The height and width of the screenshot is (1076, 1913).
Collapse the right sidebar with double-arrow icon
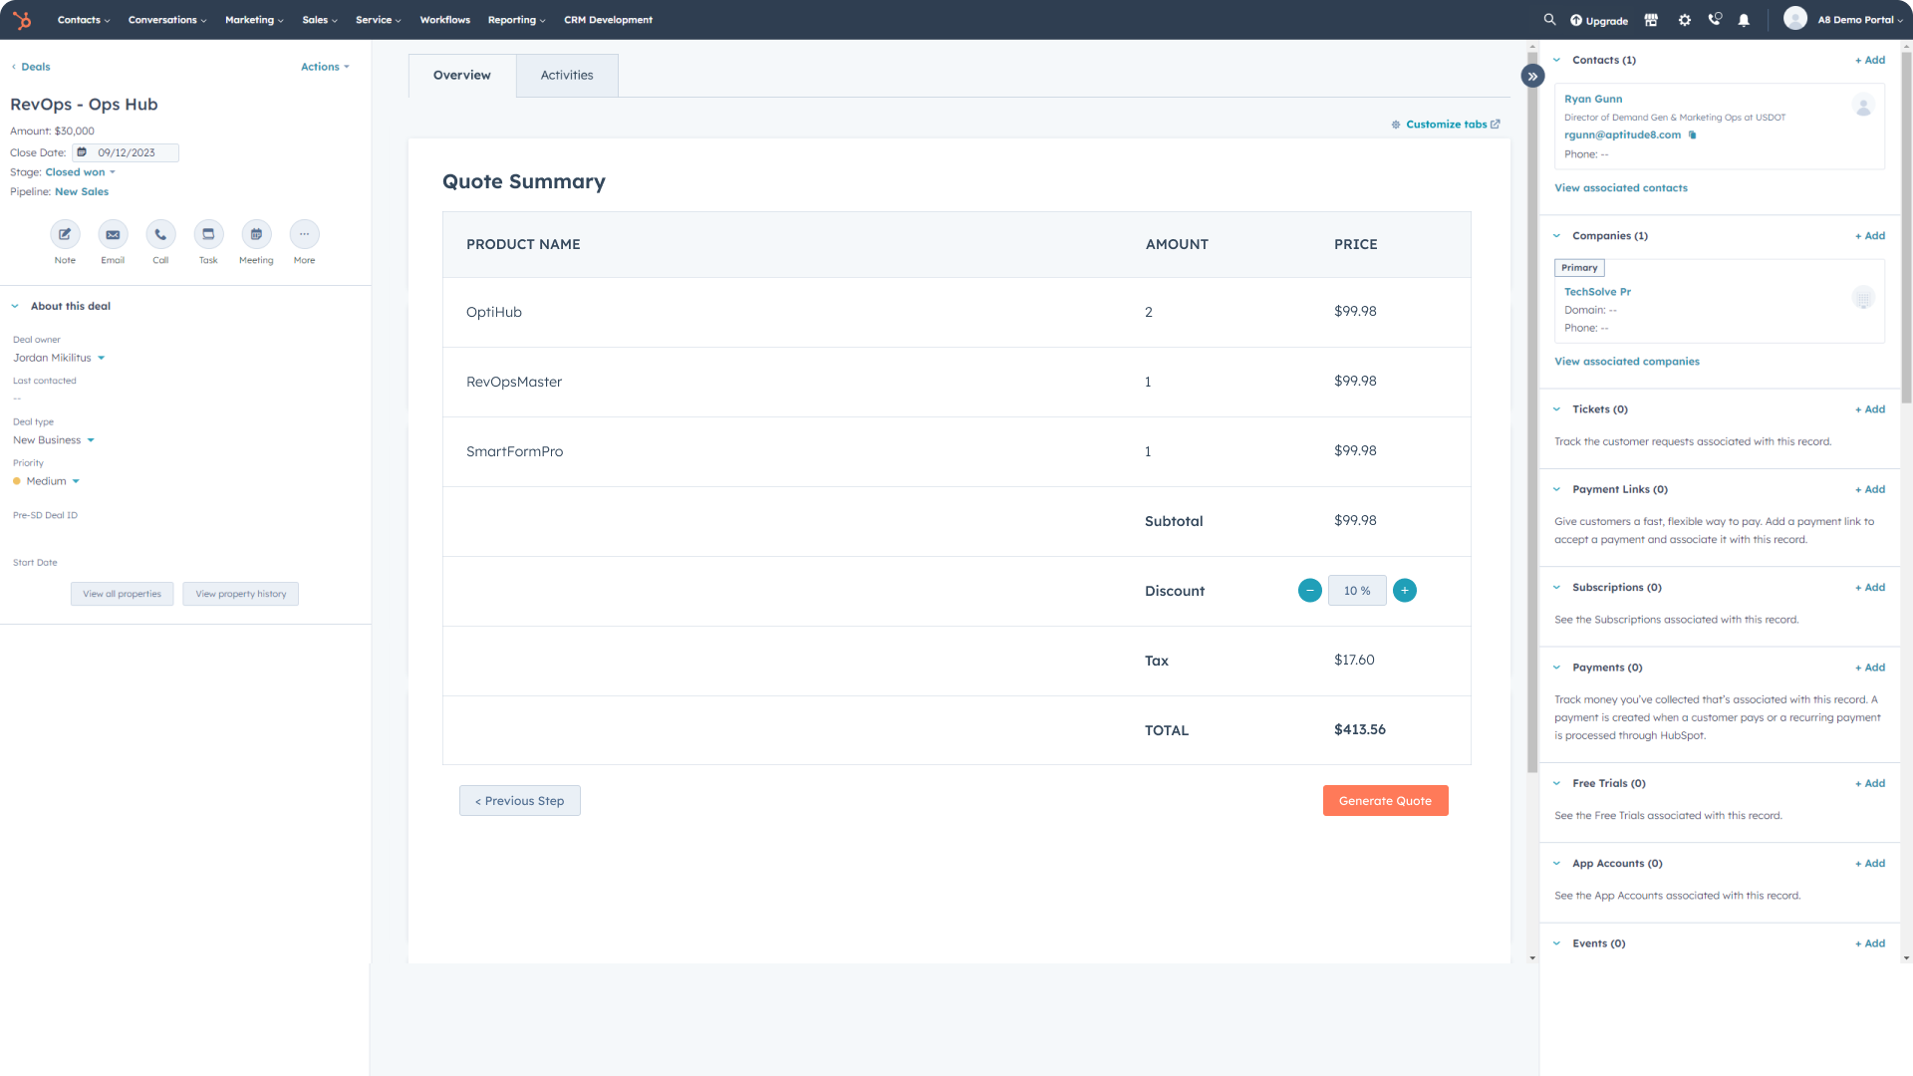click(1532, 76)
